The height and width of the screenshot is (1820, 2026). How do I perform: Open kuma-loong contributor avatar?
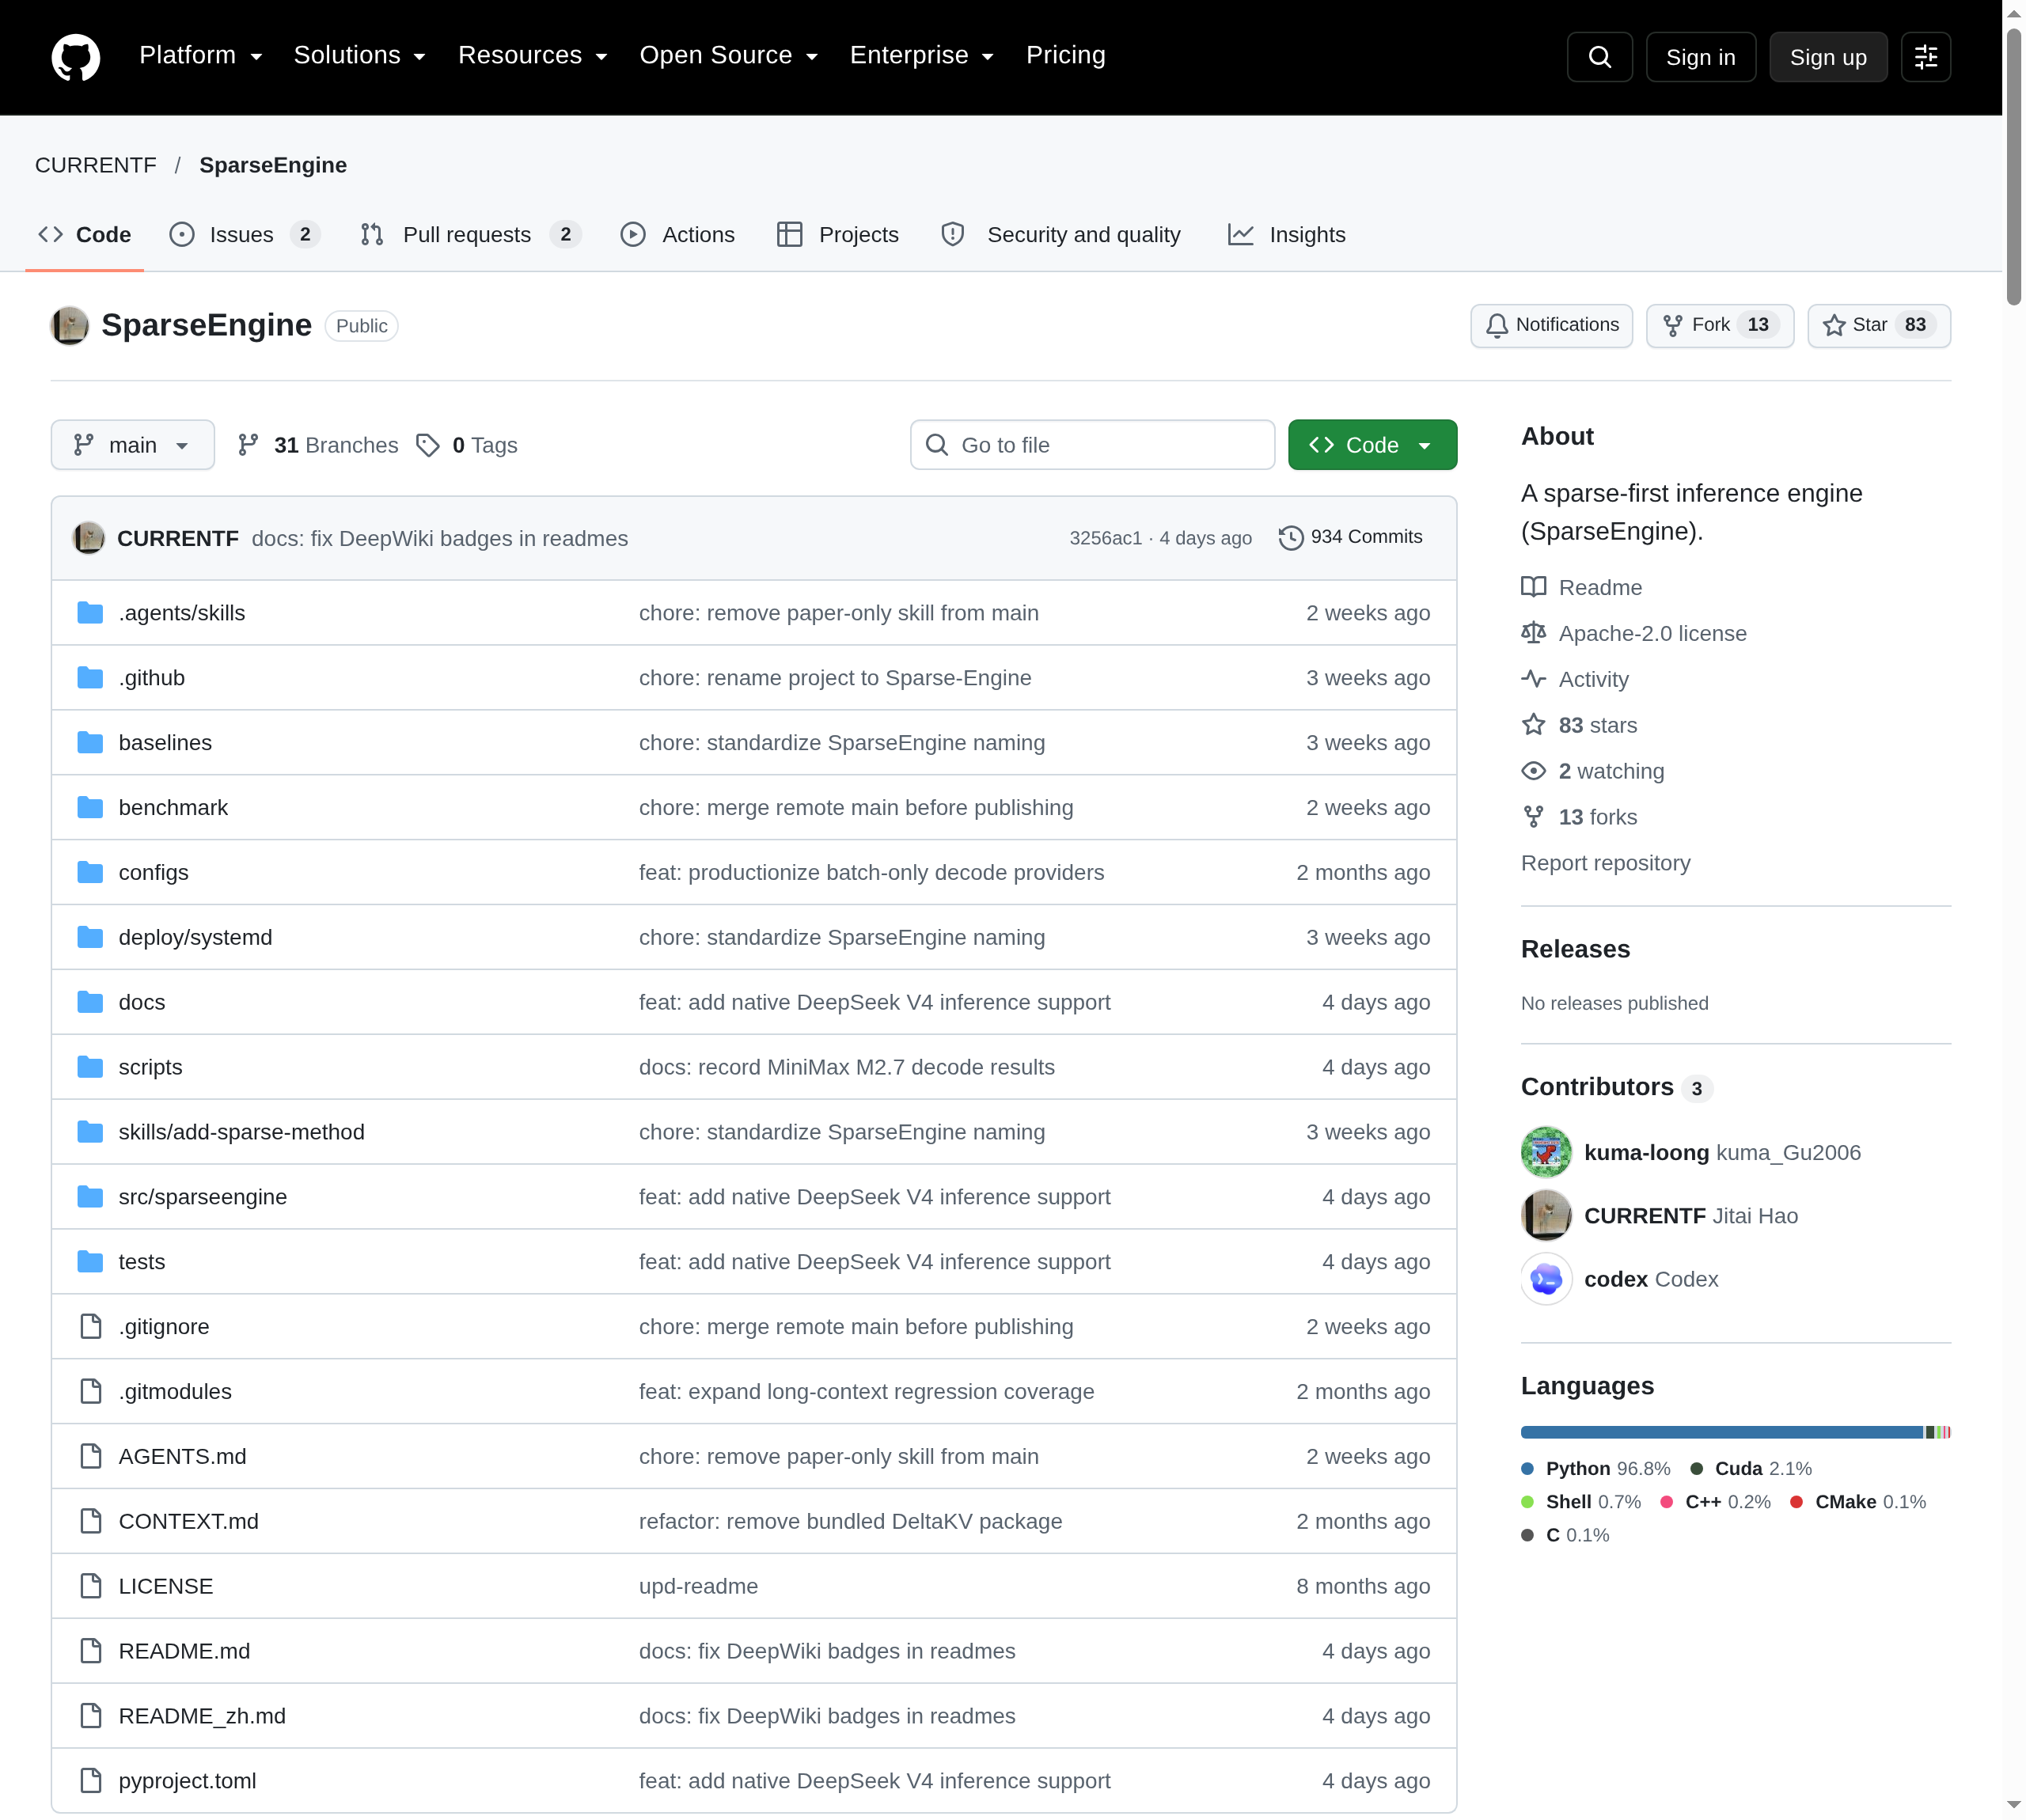click(1546, 1152)
